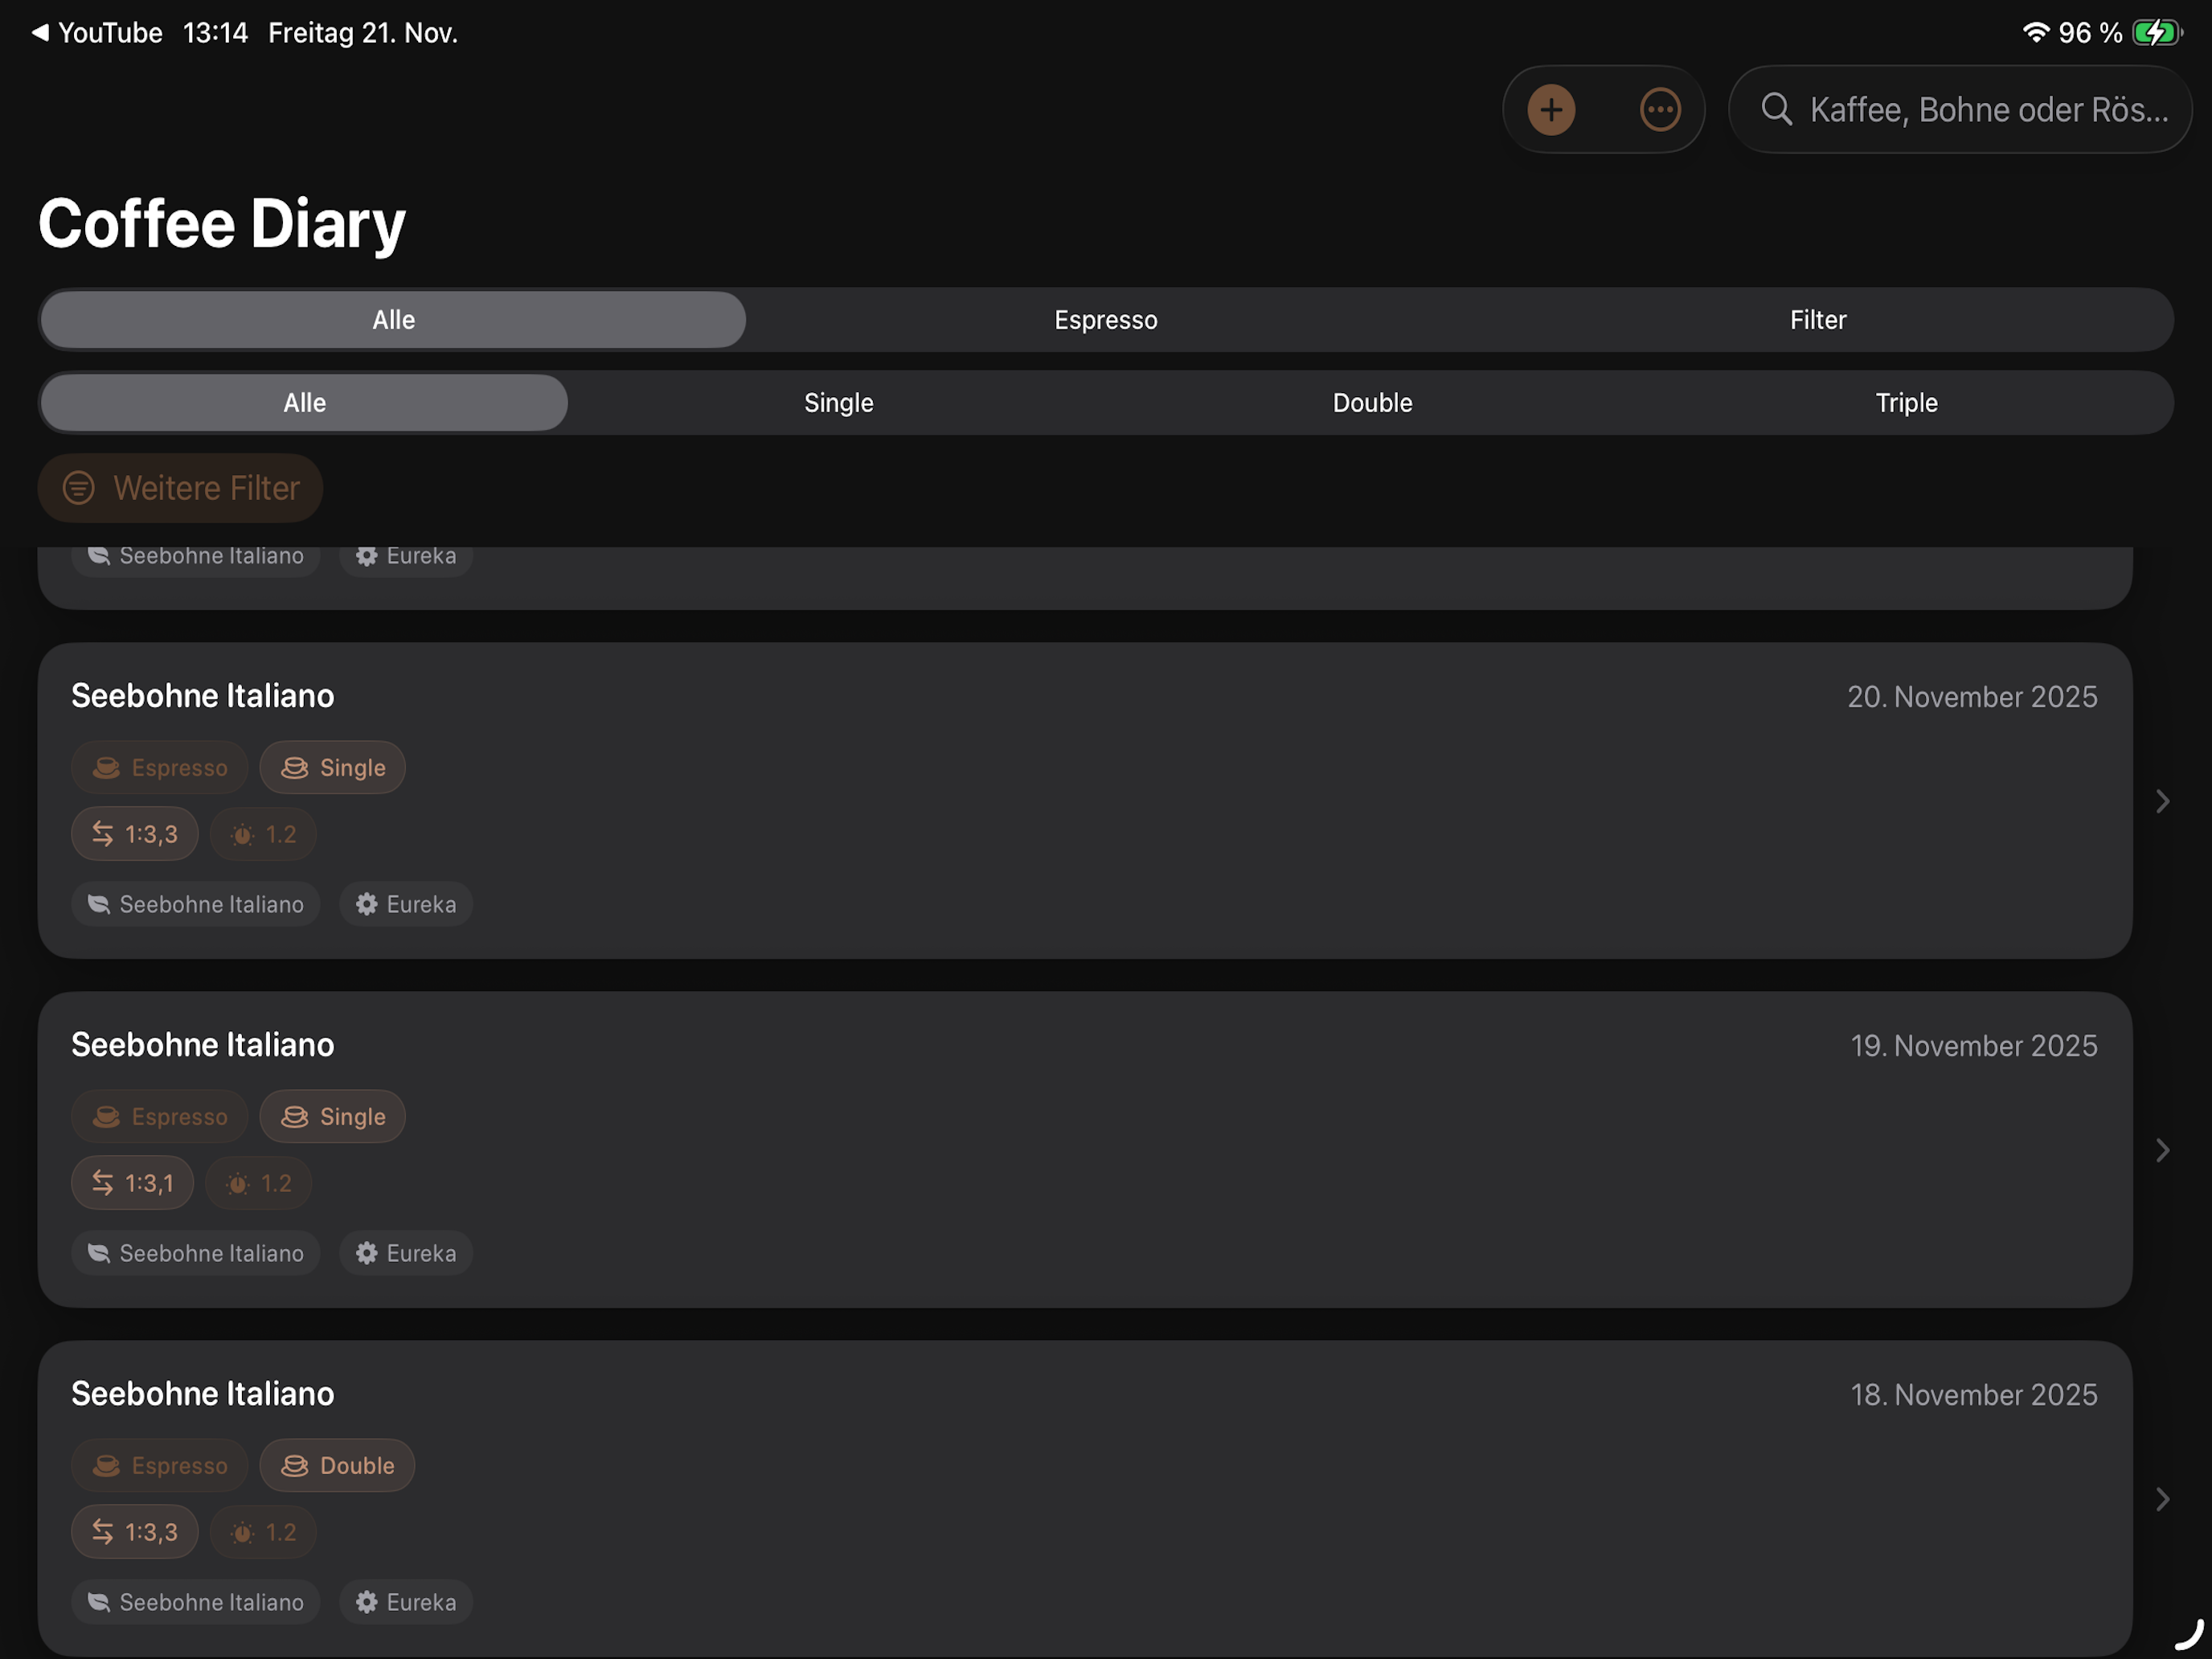The image size is (2212, 1659).
Task: Filter by Single shots
Action: coord(838,403)
